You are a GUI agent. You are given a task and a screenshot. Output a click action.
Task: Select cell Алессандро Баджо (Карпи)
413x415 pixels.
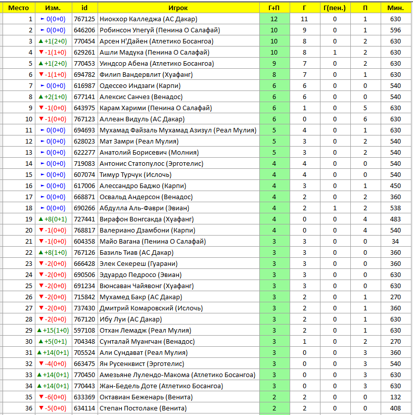178,186
